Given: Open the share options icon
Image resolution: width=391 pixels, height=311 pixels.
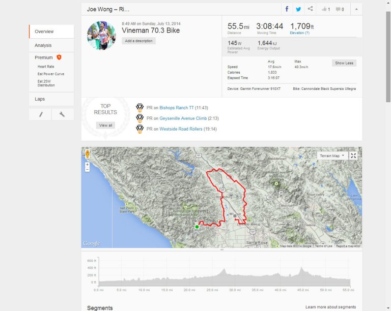Looking at the screenshot, I should [310, 9].
